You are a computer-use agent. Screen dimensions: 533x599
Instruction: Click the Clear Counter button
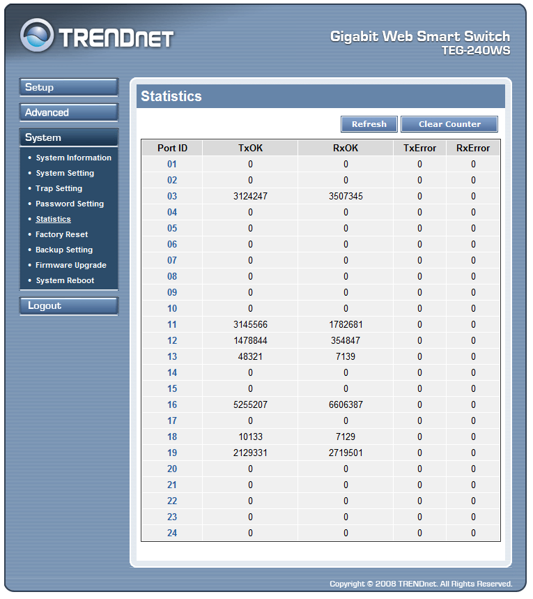click(x=449, y=124)
